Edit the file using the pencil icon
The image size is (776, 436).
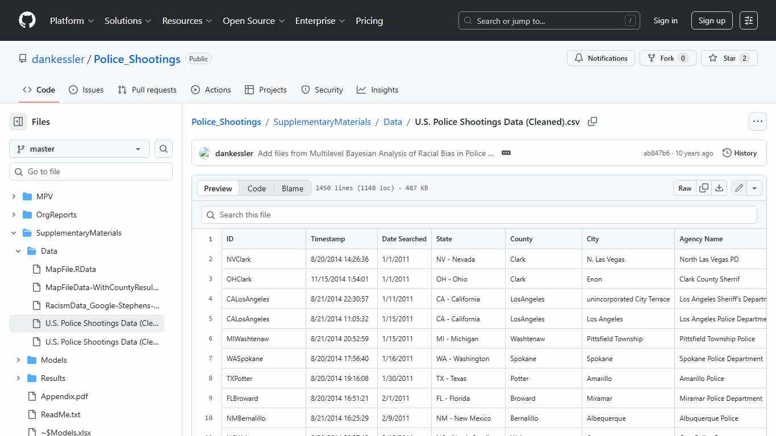click(739, 188)
